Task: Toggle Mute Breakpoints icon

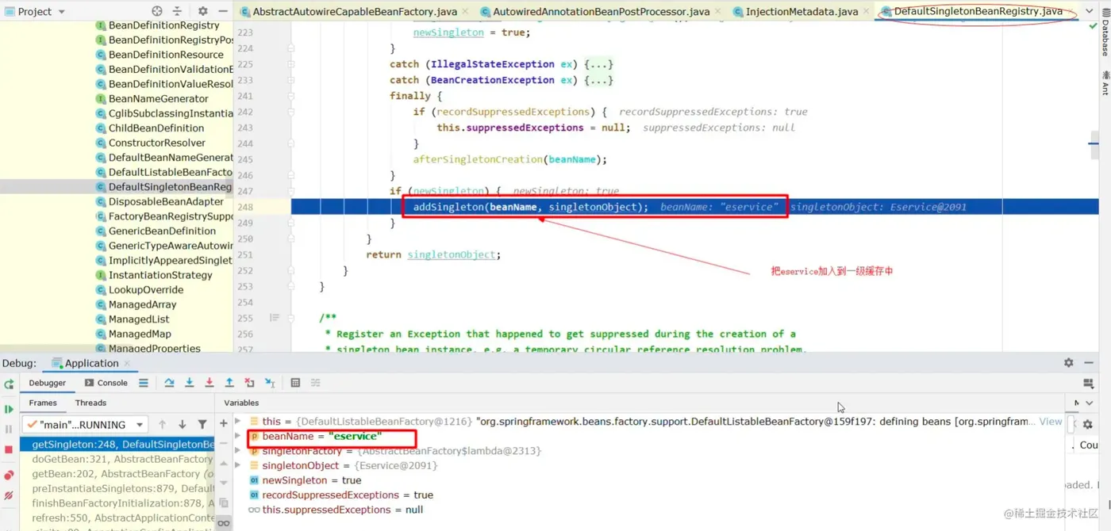Action: (x=9, y=495)
